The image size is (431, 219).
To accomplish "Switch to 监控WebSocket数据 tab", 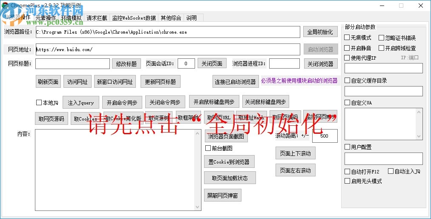I will (134, 18).
